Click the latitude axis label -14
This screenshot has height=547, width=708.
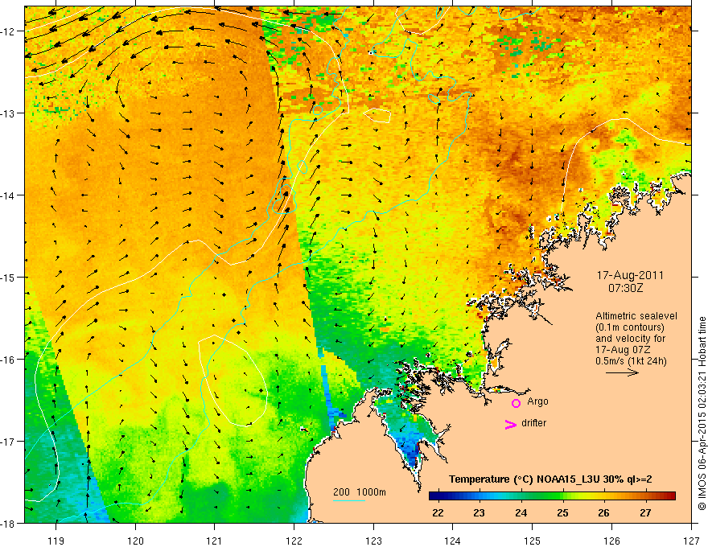pyautogui.click(x=9, y=195)
